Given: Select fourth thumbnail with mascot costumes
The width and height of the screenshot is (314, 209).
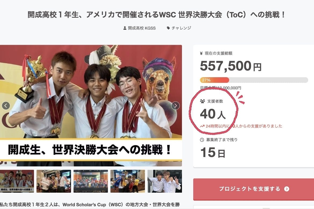Looking at the screenshot, I should pos(127,181).
